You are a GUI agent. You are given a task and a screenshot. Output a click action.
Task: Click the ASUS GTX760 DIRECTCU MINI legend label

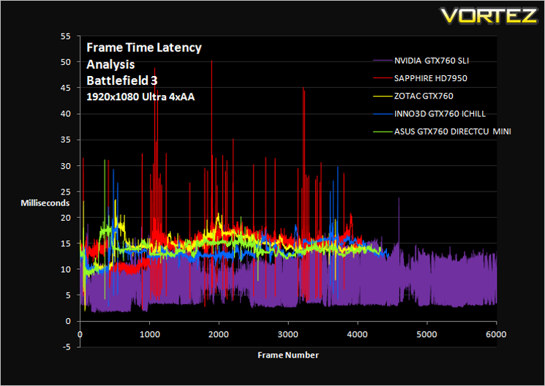click(x=452, y=132)
